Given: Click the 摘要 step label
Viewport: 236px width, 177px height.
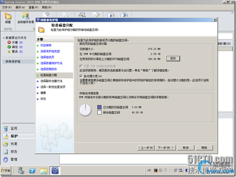Looking at the screenshot, I should pyautogui.click(x=43, y=93).
